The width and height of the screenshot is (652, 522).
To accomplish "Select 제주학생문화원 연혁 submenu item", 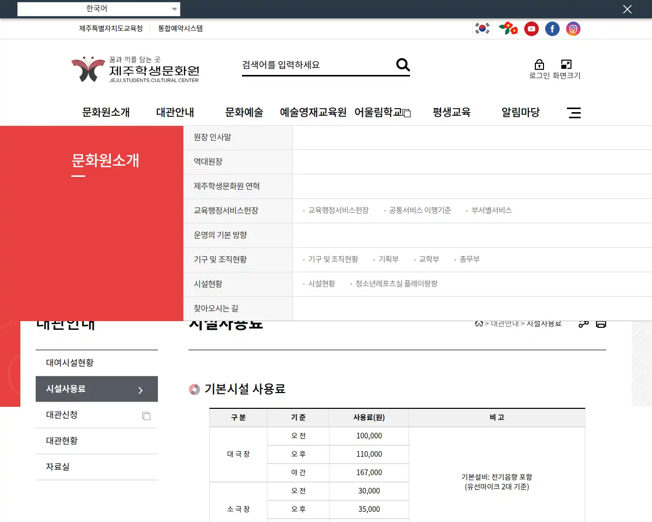I will 238,187.
